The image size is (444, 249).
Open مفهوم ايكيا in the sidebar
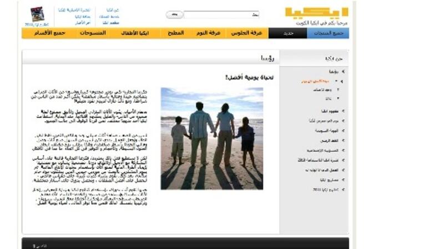tap(330, 111)
